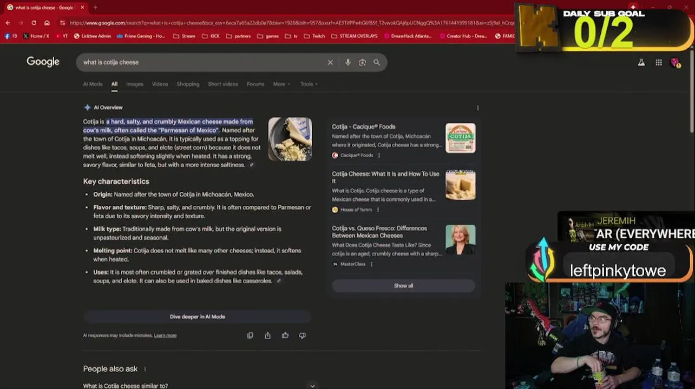Open the Twitch bookmarks folder
This screenshot has width=695, height=389.
(x=314, y=36)
